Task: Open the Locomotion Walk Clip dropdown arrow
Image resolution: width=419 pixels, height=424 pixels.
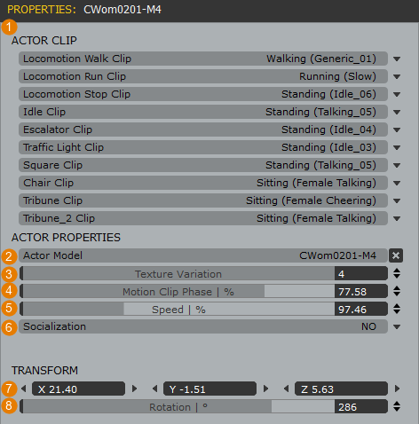Action: click(397, 59)
